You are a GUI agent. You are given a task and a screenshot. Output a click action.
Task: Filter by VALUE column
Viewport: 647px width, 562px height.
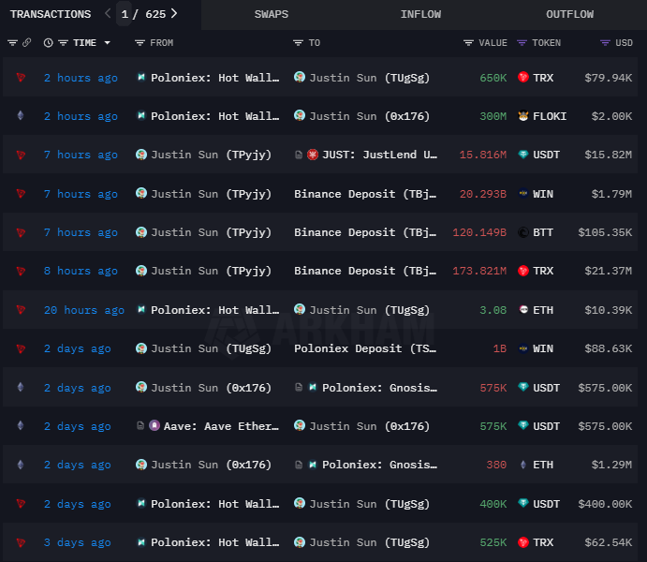[468, 43]
